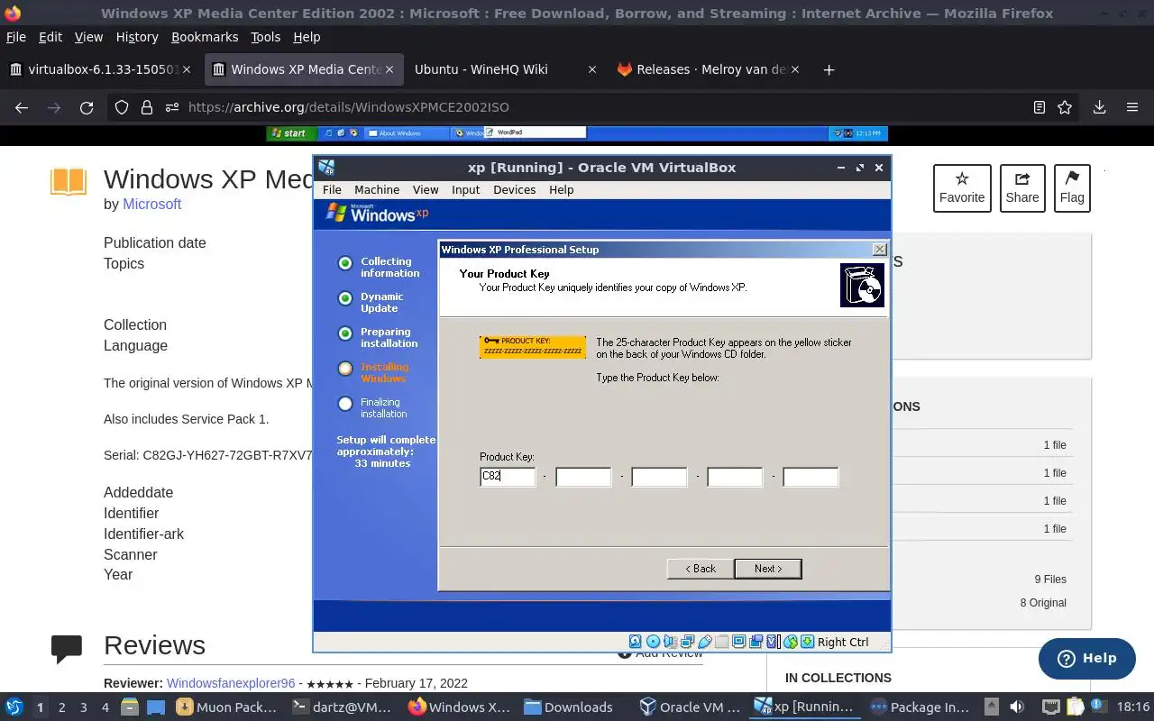
Task: Click the display settings icon in VirtualBox status bar
Action: (x=738, y=642)
